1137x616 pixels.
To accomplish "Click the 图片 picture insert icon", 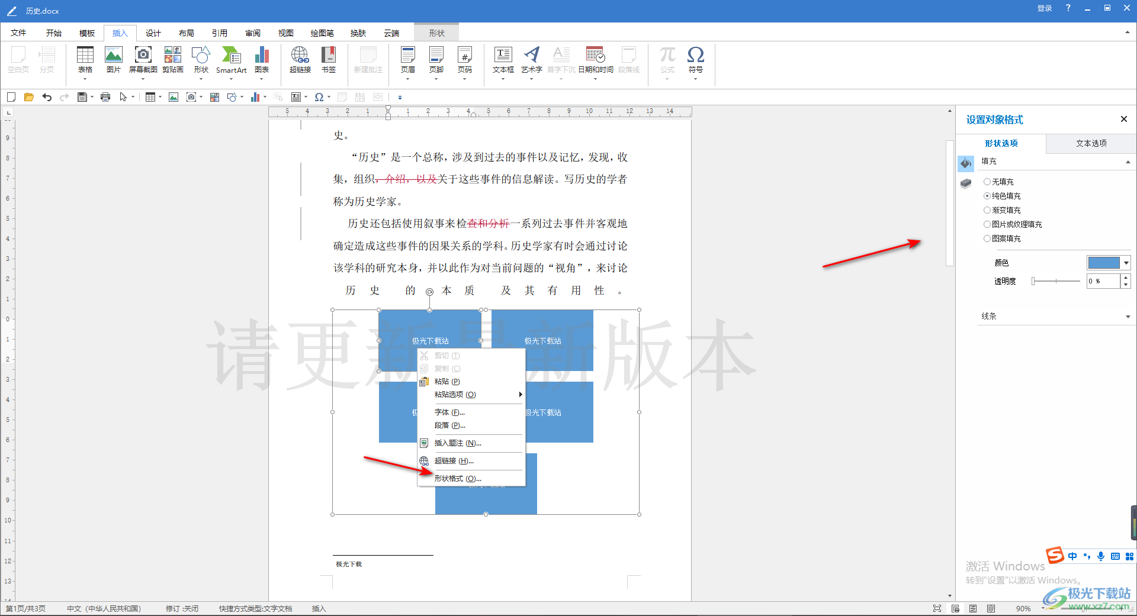I will pos(113,60).
